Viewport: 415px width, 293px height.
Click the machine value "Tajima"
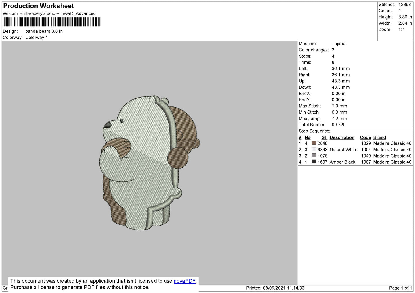[x=339, y=44]
